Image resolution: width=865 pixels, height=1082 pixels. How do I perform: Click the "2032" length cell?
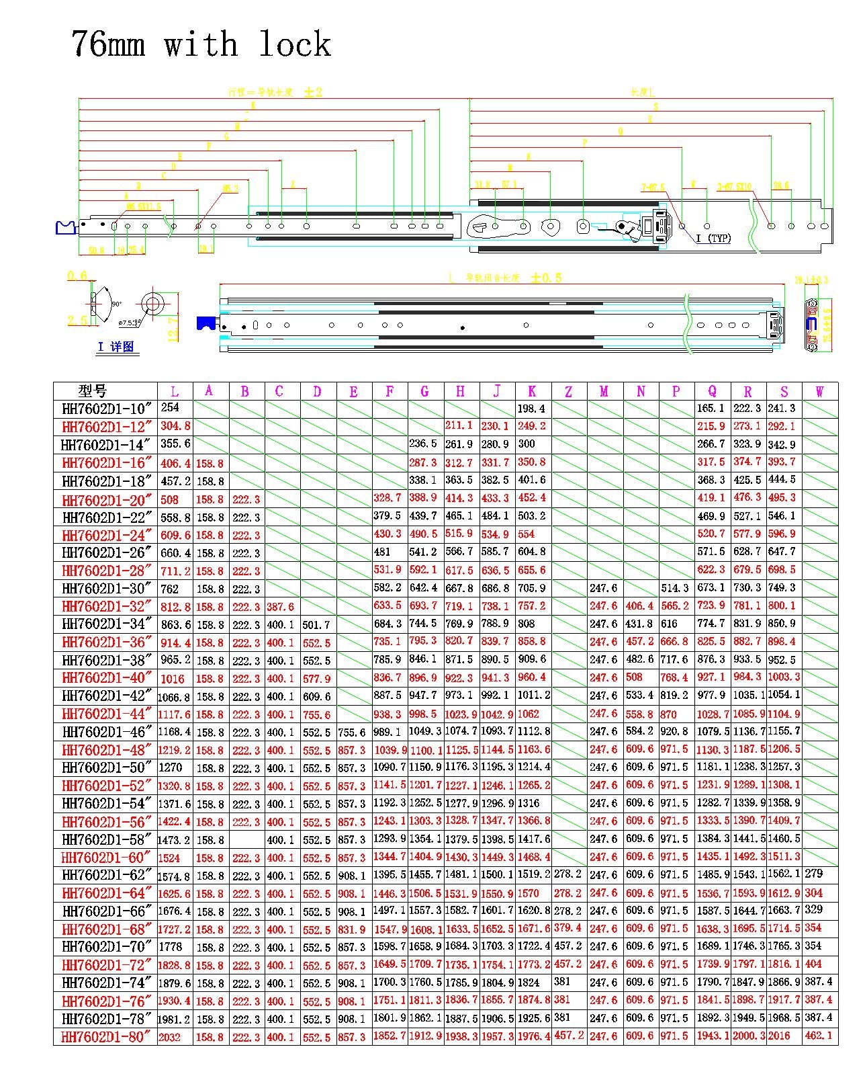(169, 1037)
